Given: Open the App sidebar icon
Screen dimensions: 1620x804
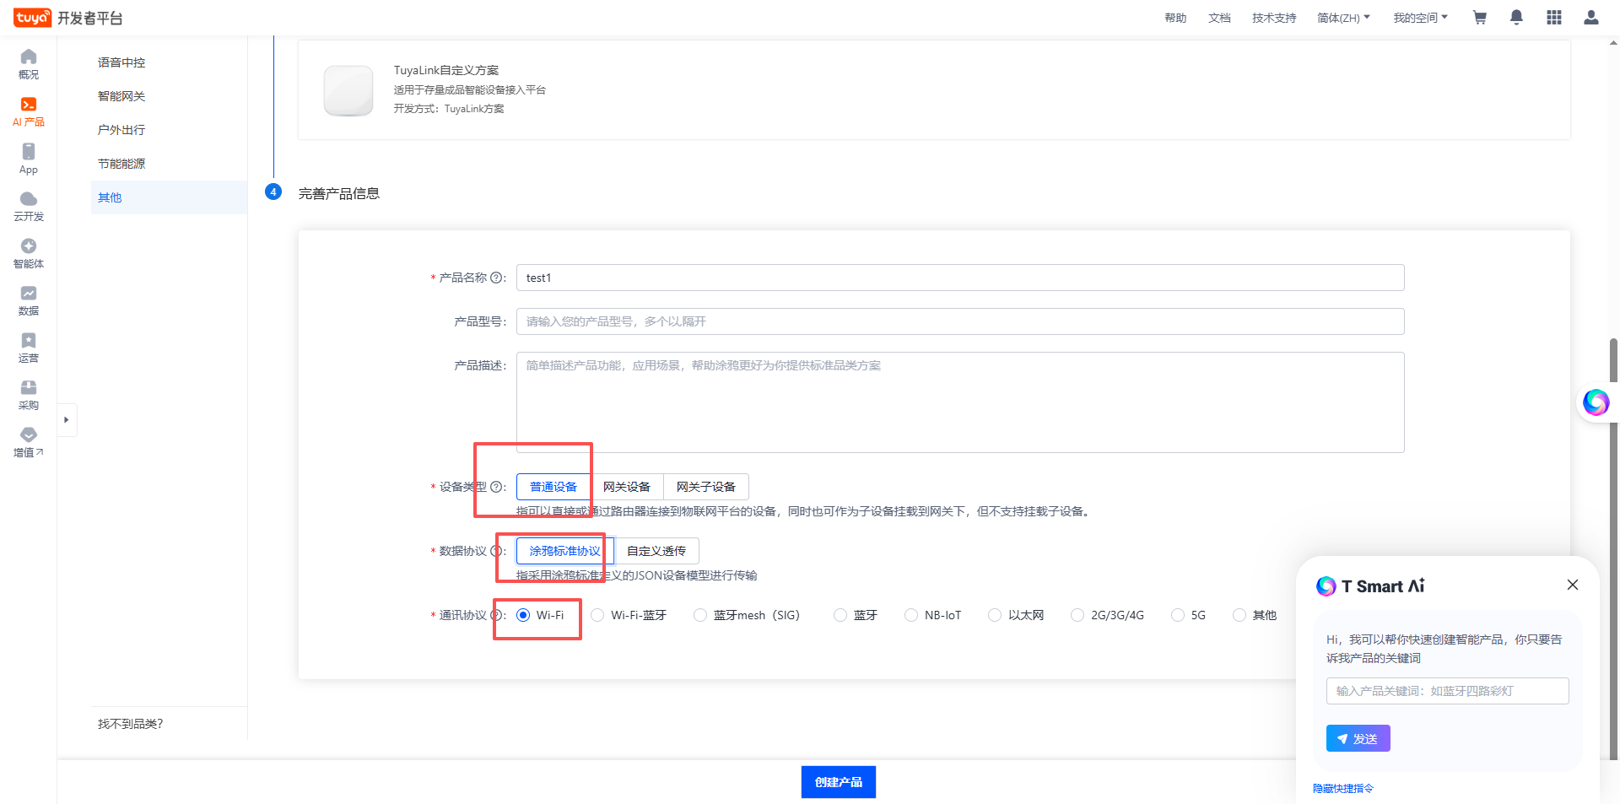Looking at the screenshot, I should [x=29, y=159].
